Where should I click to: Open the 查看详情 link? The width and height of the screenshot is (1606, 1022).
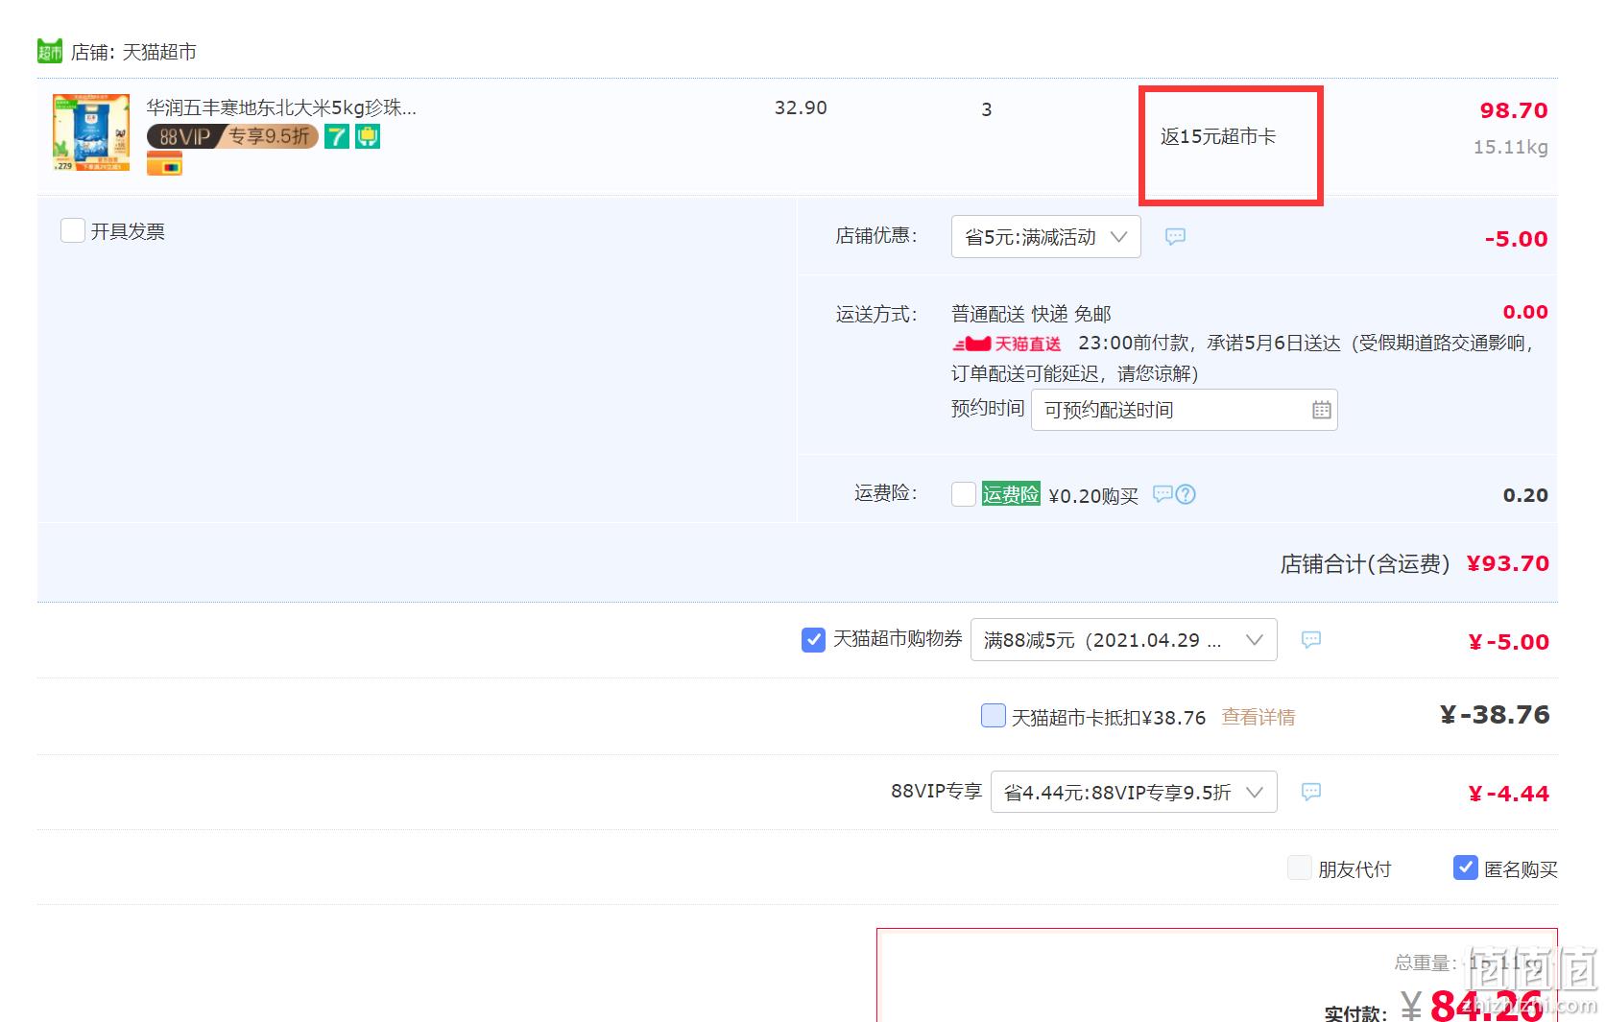(x=1258, y=717)
